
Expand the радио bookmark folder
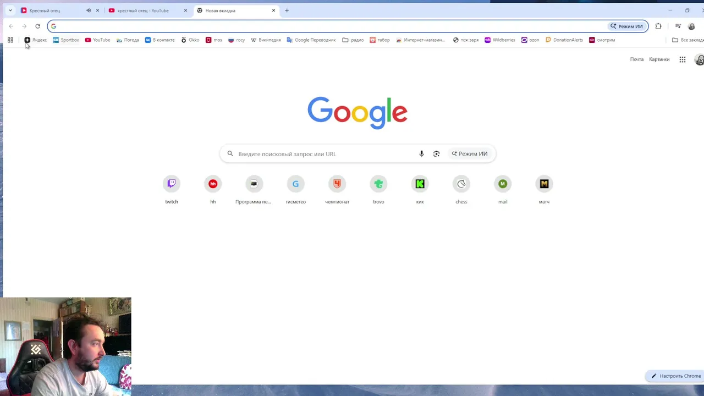[x=353, y=40]
